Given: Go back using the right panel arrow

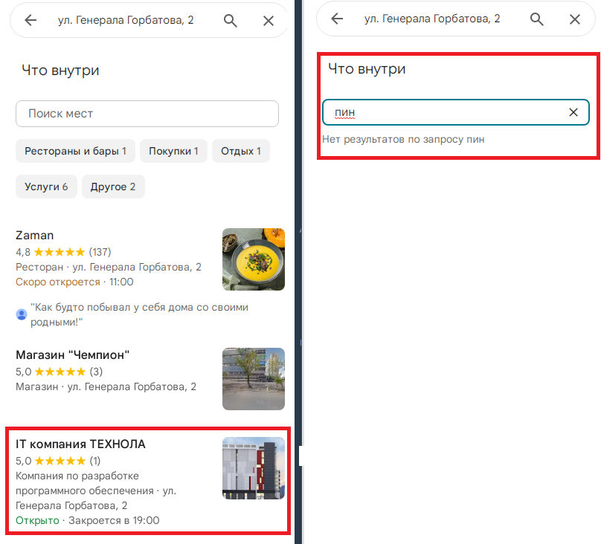Looking at the screenshot, I should click(337, 19).
